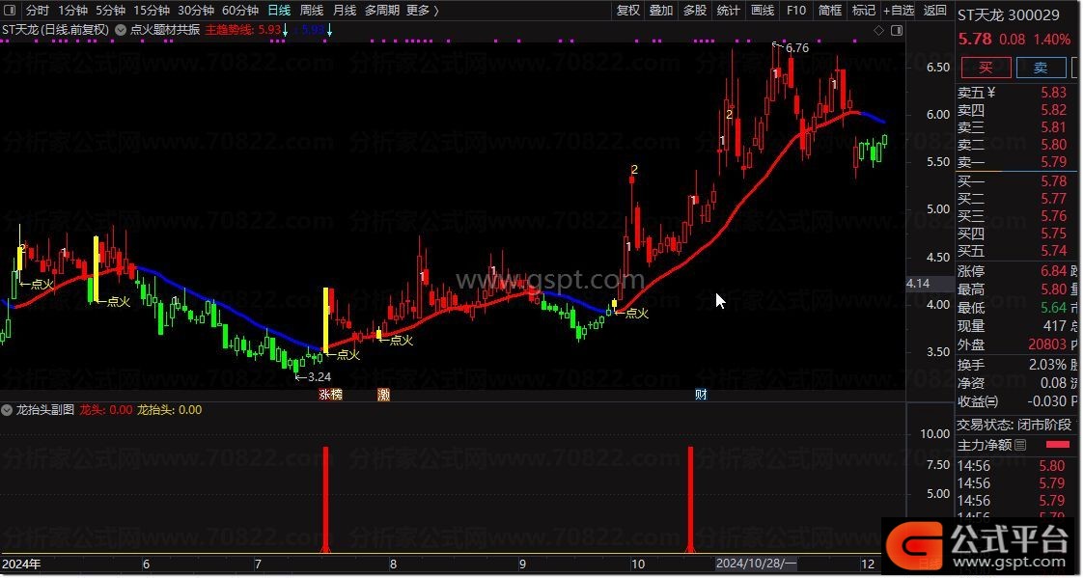Click the 卖一 ask price 5.79
The height and width of the screenshot is (578, 1084).
(1053, 162)
